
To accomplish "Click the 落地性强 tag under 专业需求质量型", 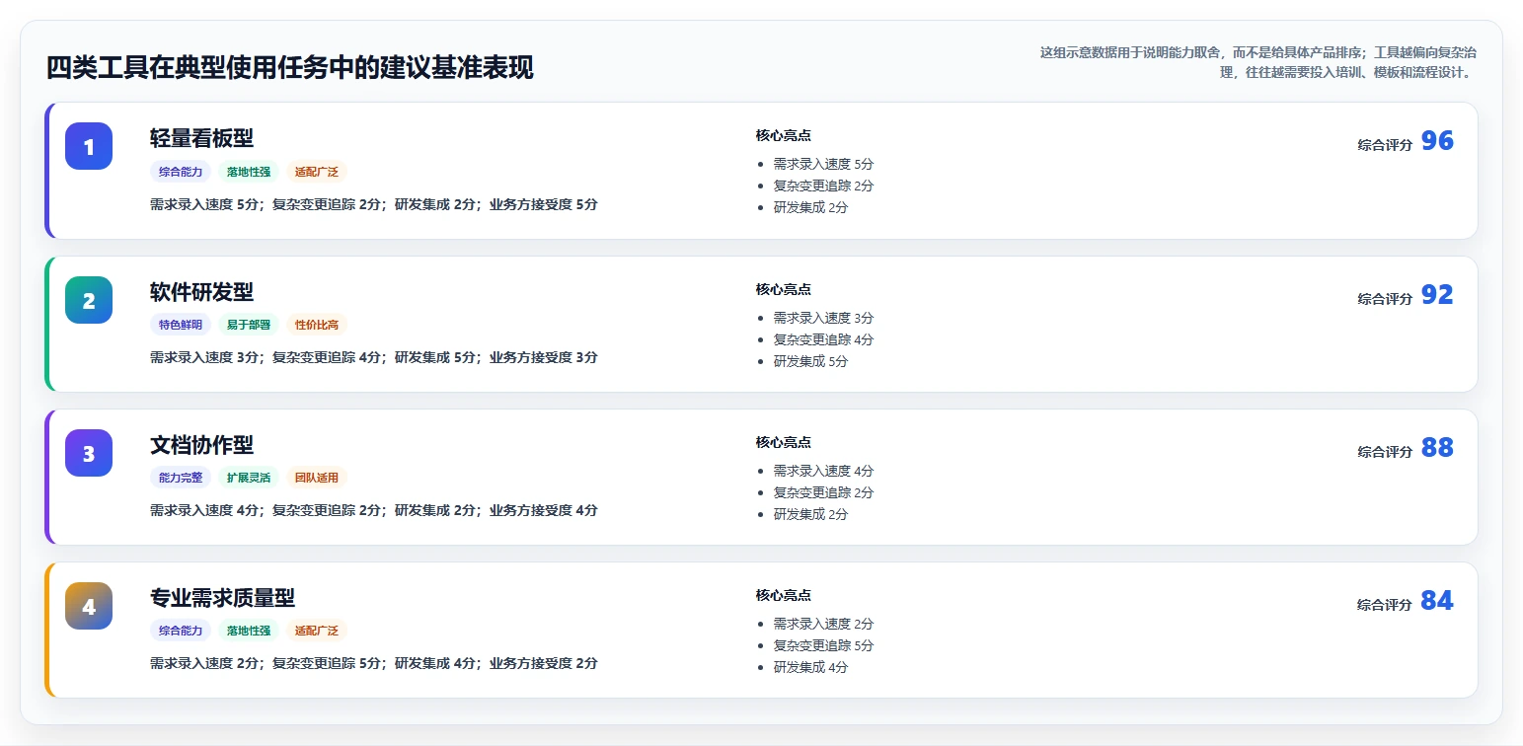I will coord(249,631).
